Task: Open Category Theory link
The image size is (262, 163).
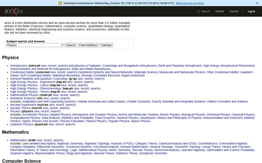Action: [146, 143]
